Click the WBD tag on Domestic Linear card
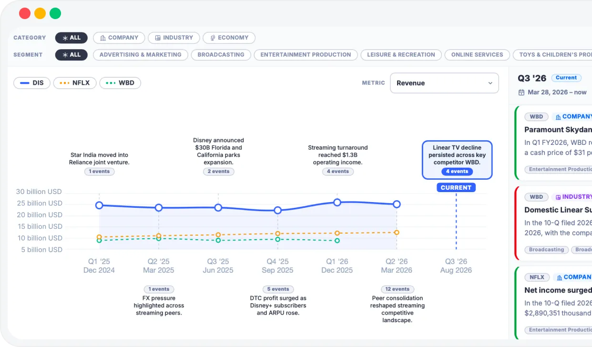The image size is (592, 347). 536,197
